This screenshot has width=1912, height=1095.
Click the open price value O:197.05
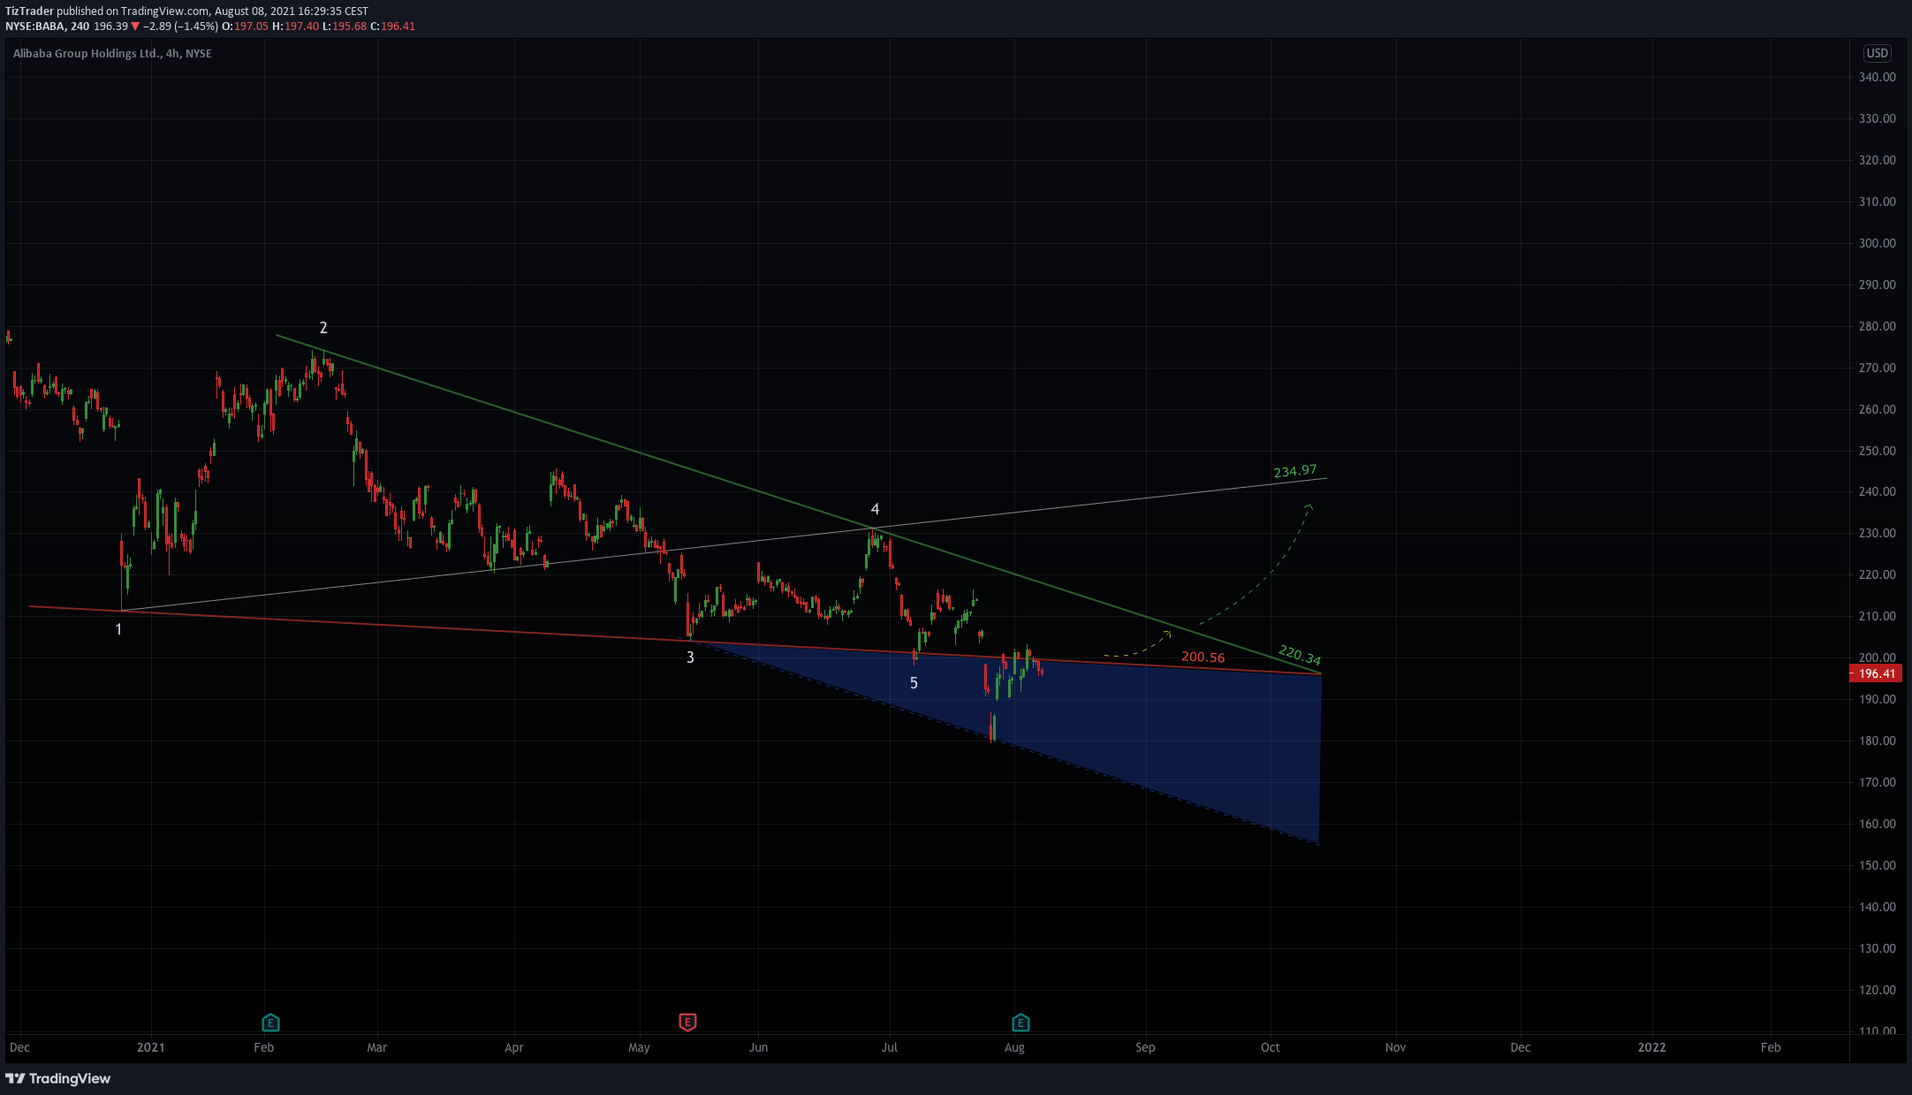245,27
